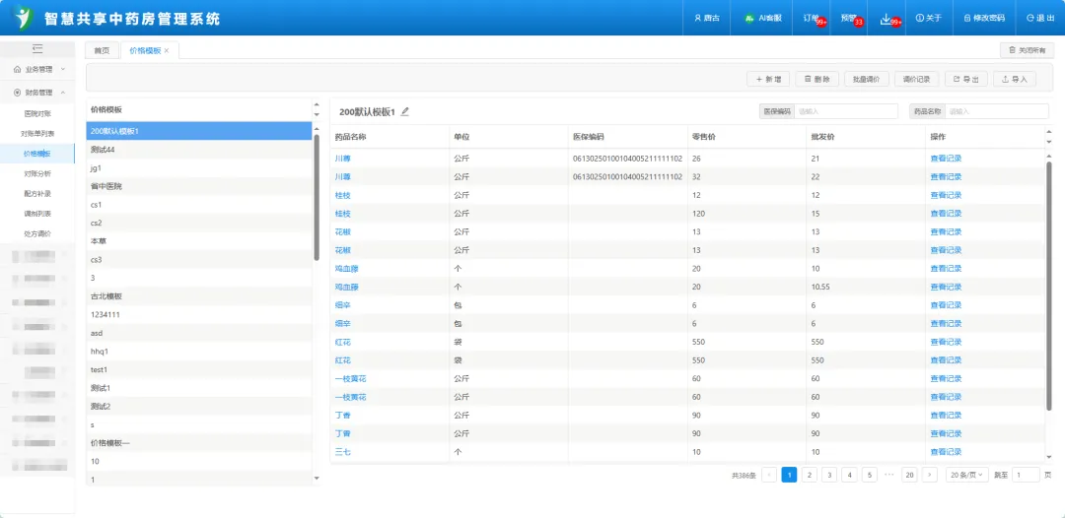Expand the 业务管理 sidebar menu
Image resolution: width=1065 pixels, height=518 pixels.
[38, 69]
